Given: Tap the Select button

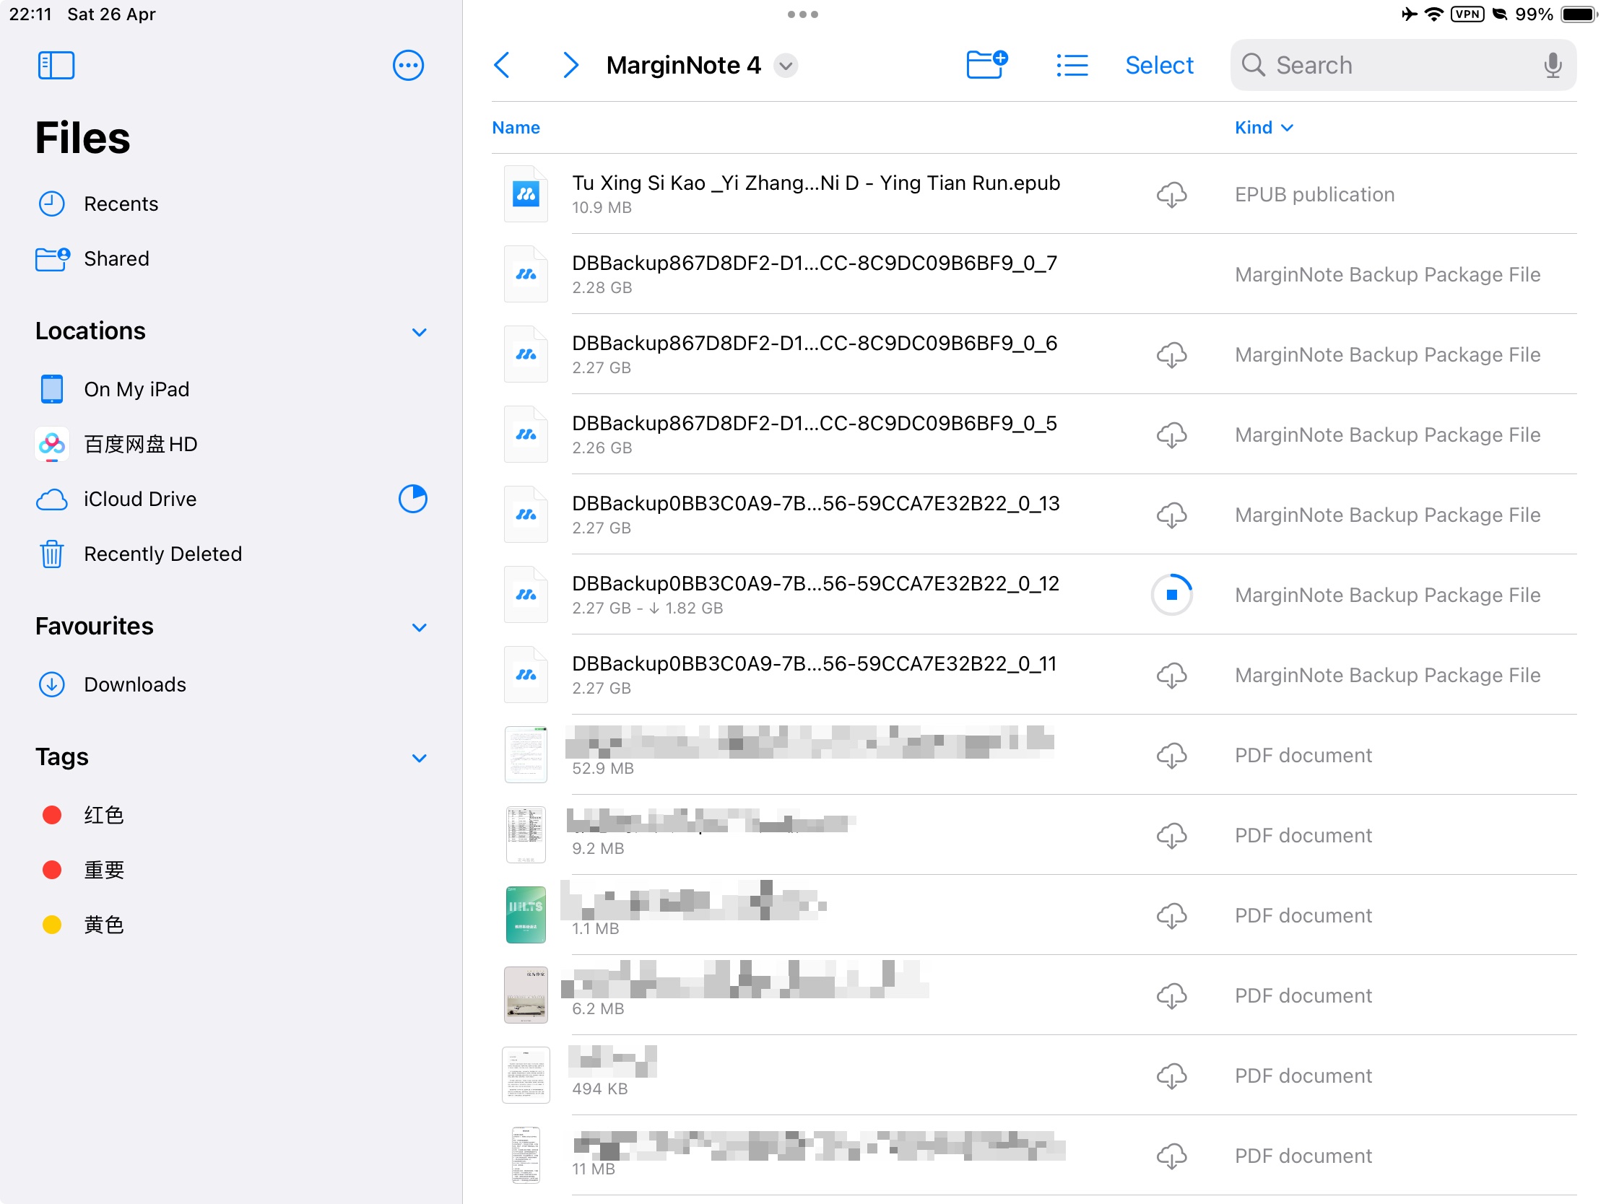Looking at the screenshot, I should tap(1159, 65).
